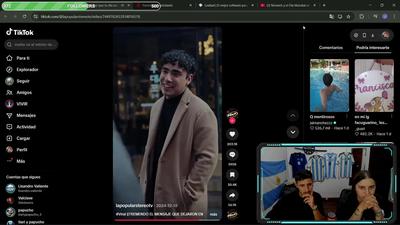Screen dimensions: 400x225
Task: Open a new browser tab
Action: (x=324, y=5)
